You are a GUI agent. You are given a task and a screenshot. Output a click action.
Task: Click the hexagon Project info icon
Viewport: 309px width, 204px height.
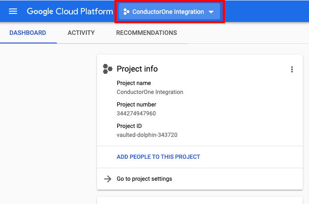[107, 69]
